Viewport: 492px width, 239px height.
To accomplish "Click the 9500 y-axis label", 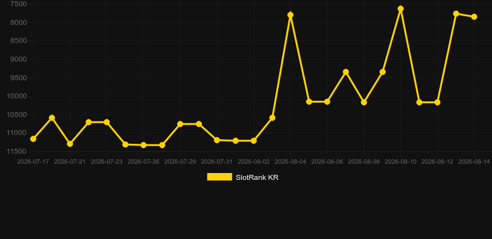I will pos(19,78).
